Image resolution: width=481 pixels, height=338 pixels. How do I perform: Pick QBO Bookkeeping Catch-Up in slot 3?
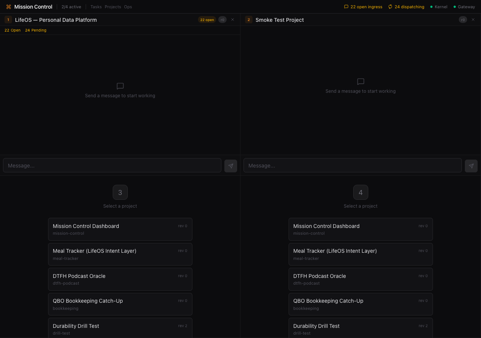120,304
